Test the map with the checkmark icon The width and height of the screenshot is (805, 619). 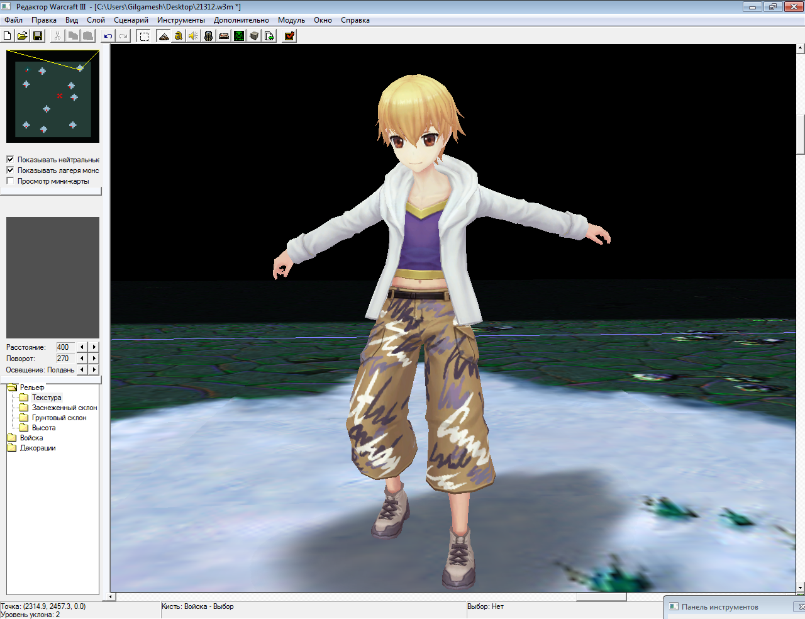289,36
